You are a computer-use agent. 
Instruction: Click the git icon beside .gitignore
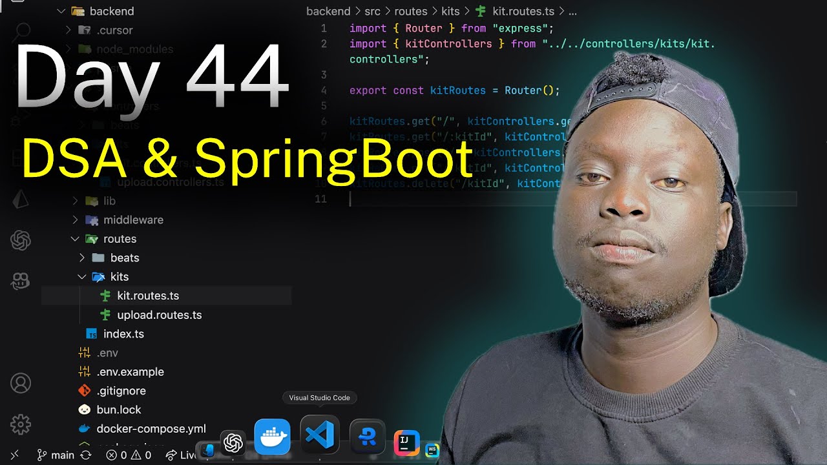85,391
